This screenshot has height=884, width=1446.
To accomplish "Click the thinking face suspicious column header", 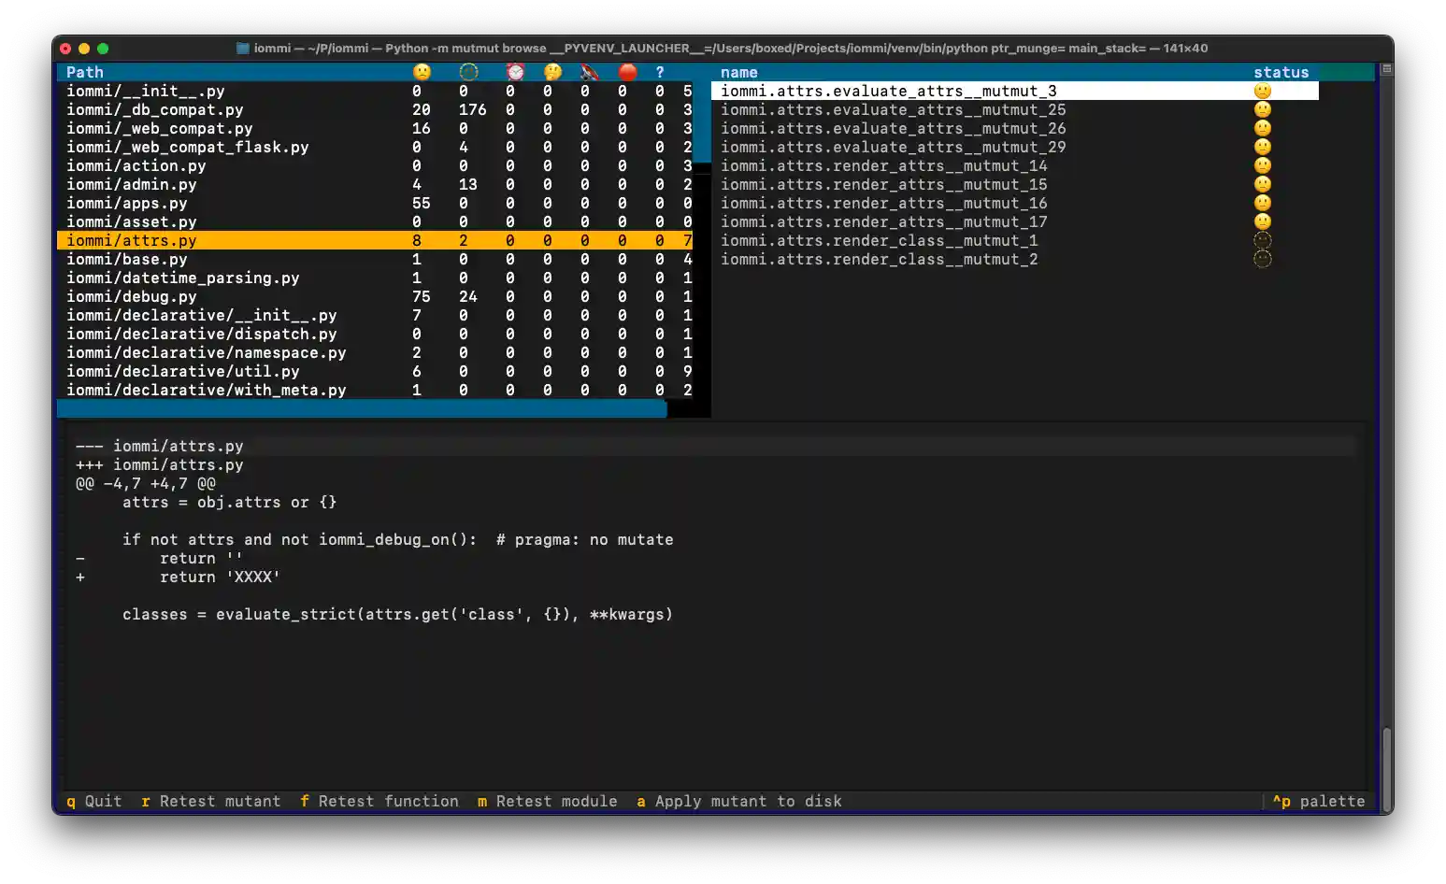I will click(552, 72).
